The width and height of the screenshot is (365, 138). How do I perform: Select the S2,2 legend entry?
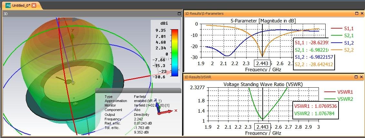click(x=342, y=50)
